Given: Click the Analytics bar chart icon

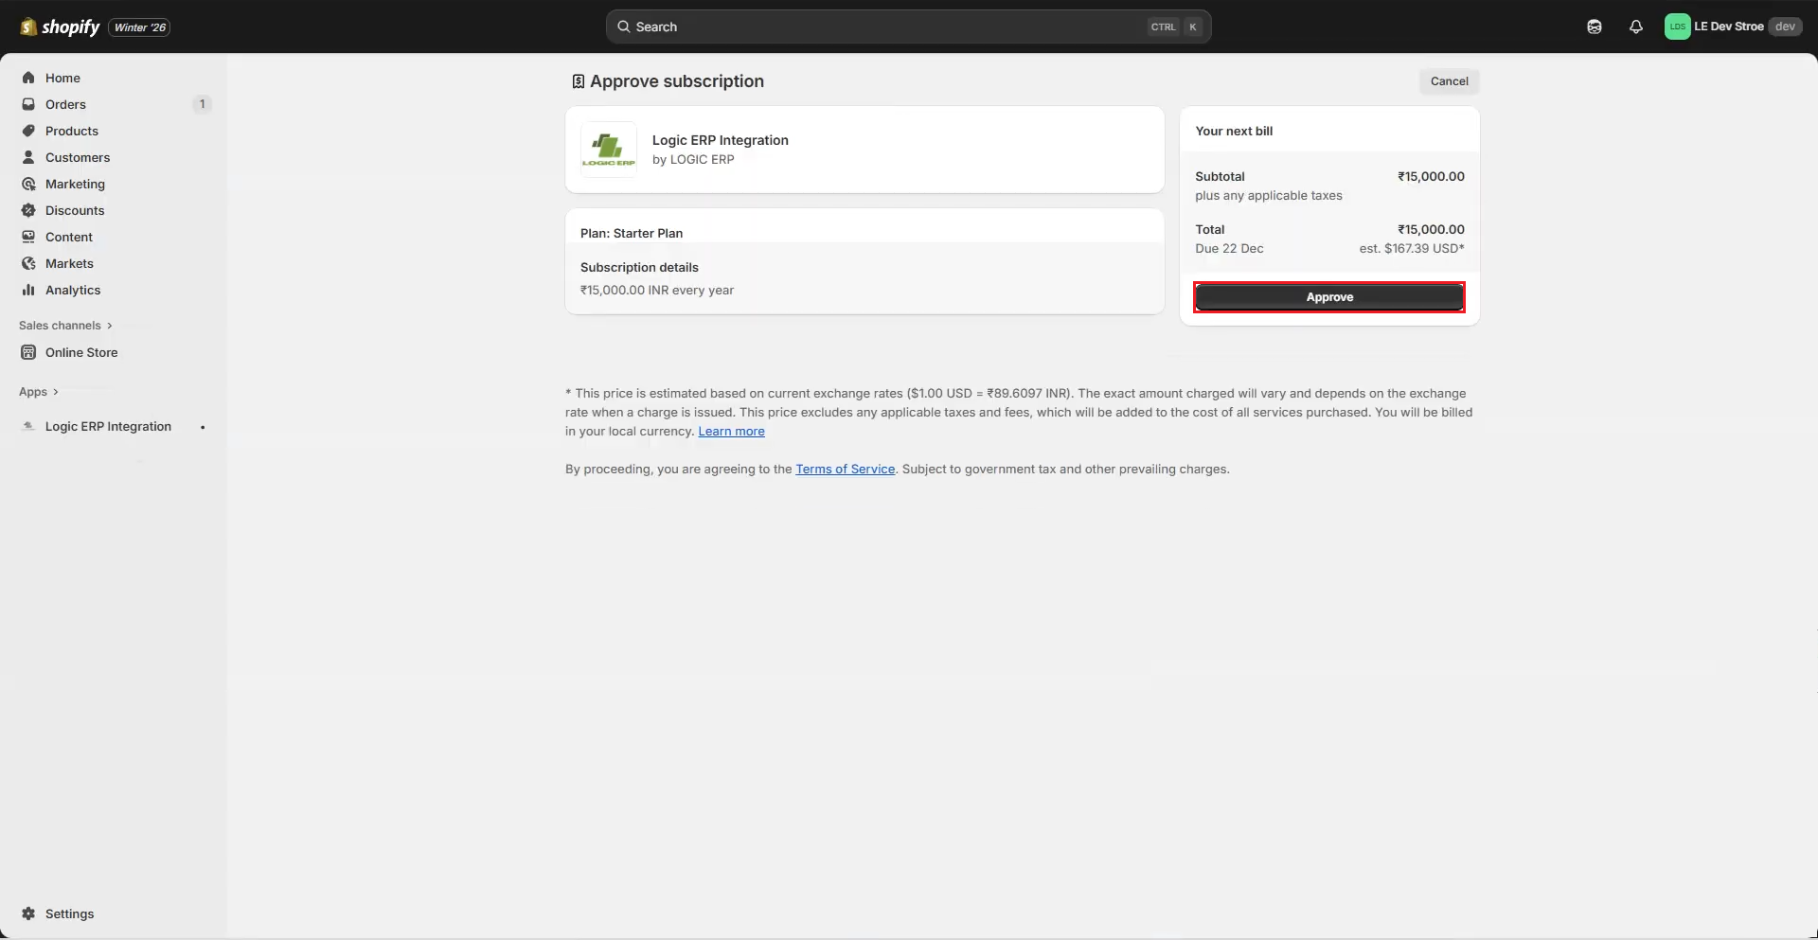Looking at the screenshot, I should (x=28, y=290).
